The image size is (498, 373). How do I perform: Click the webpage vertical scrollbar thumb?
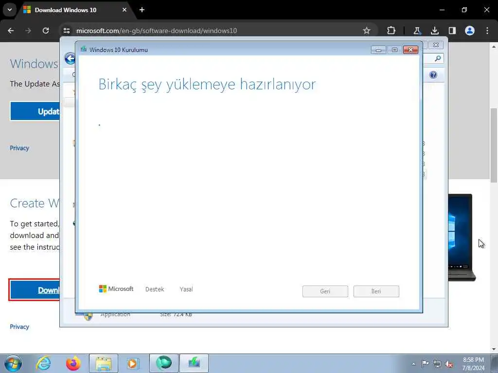(x=494, y=145)
